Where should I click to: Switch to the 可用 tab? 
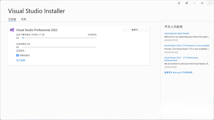pyautogui.click(x=23, y=19)
